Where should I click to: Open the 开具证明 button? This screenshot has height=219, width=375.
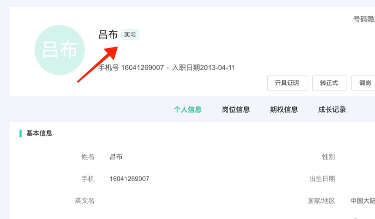[x=287, y=83]
